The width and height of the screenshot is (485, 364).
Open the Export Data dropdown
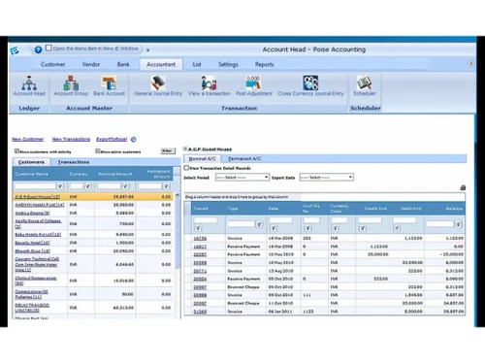[x=327, y=178]
